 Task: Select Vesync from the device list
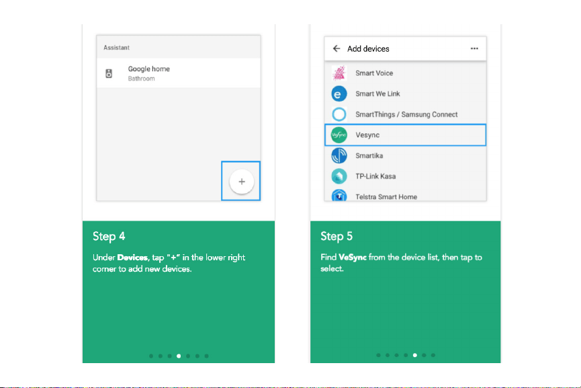point(406,135)
